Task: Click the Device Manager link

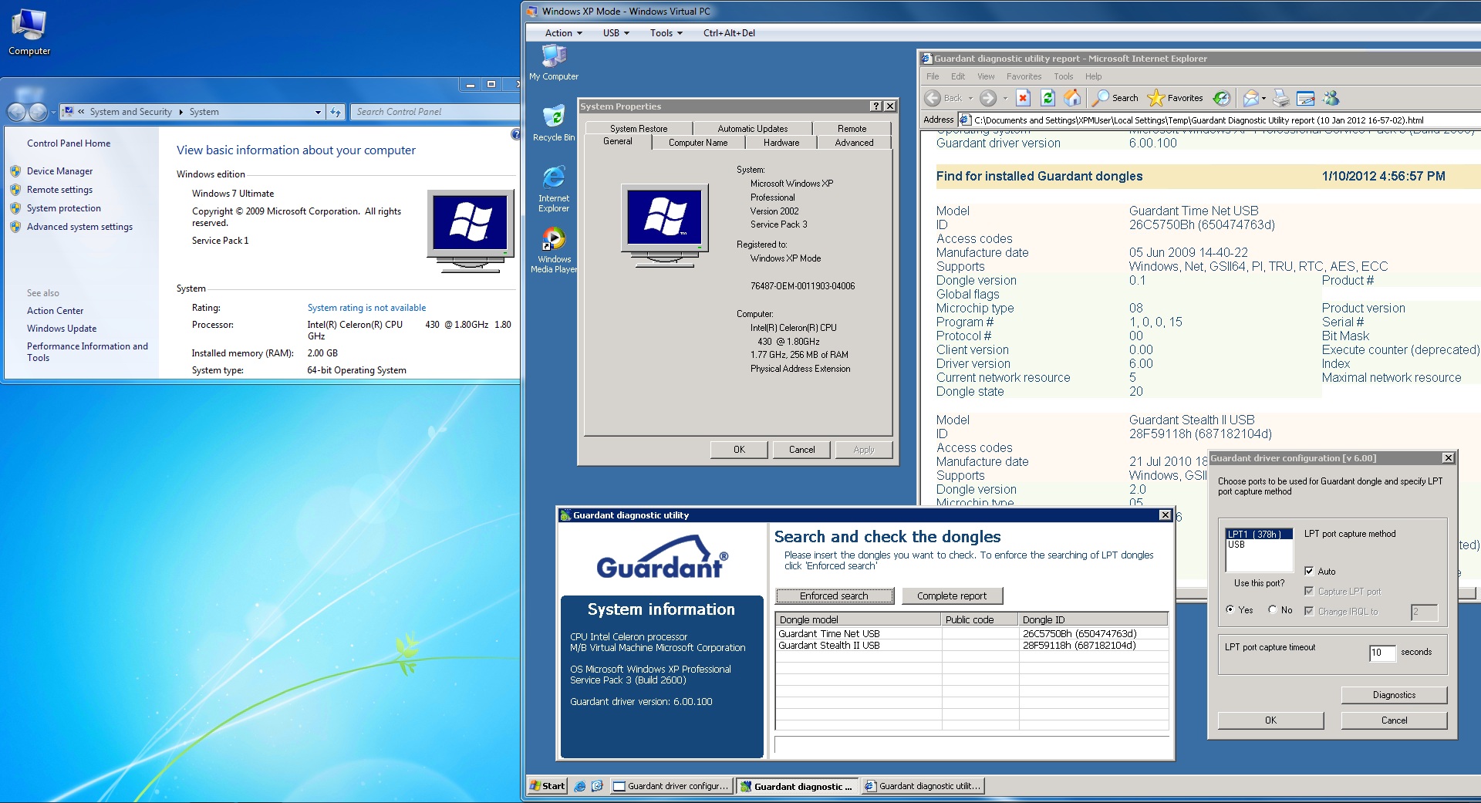Action: click(x=59, y=171)
